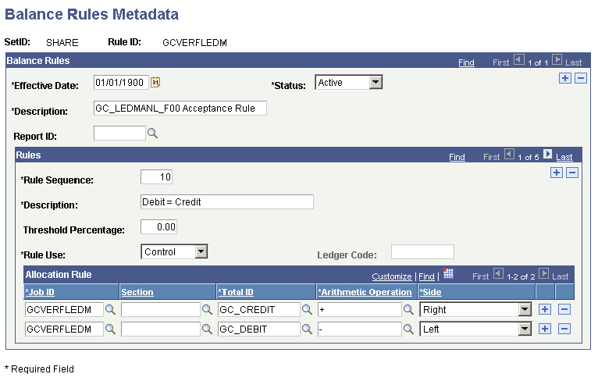Jump to Last rule in Rules header
Image resolution: width=598 pixels, height=381 pixels.
point(564,157)
